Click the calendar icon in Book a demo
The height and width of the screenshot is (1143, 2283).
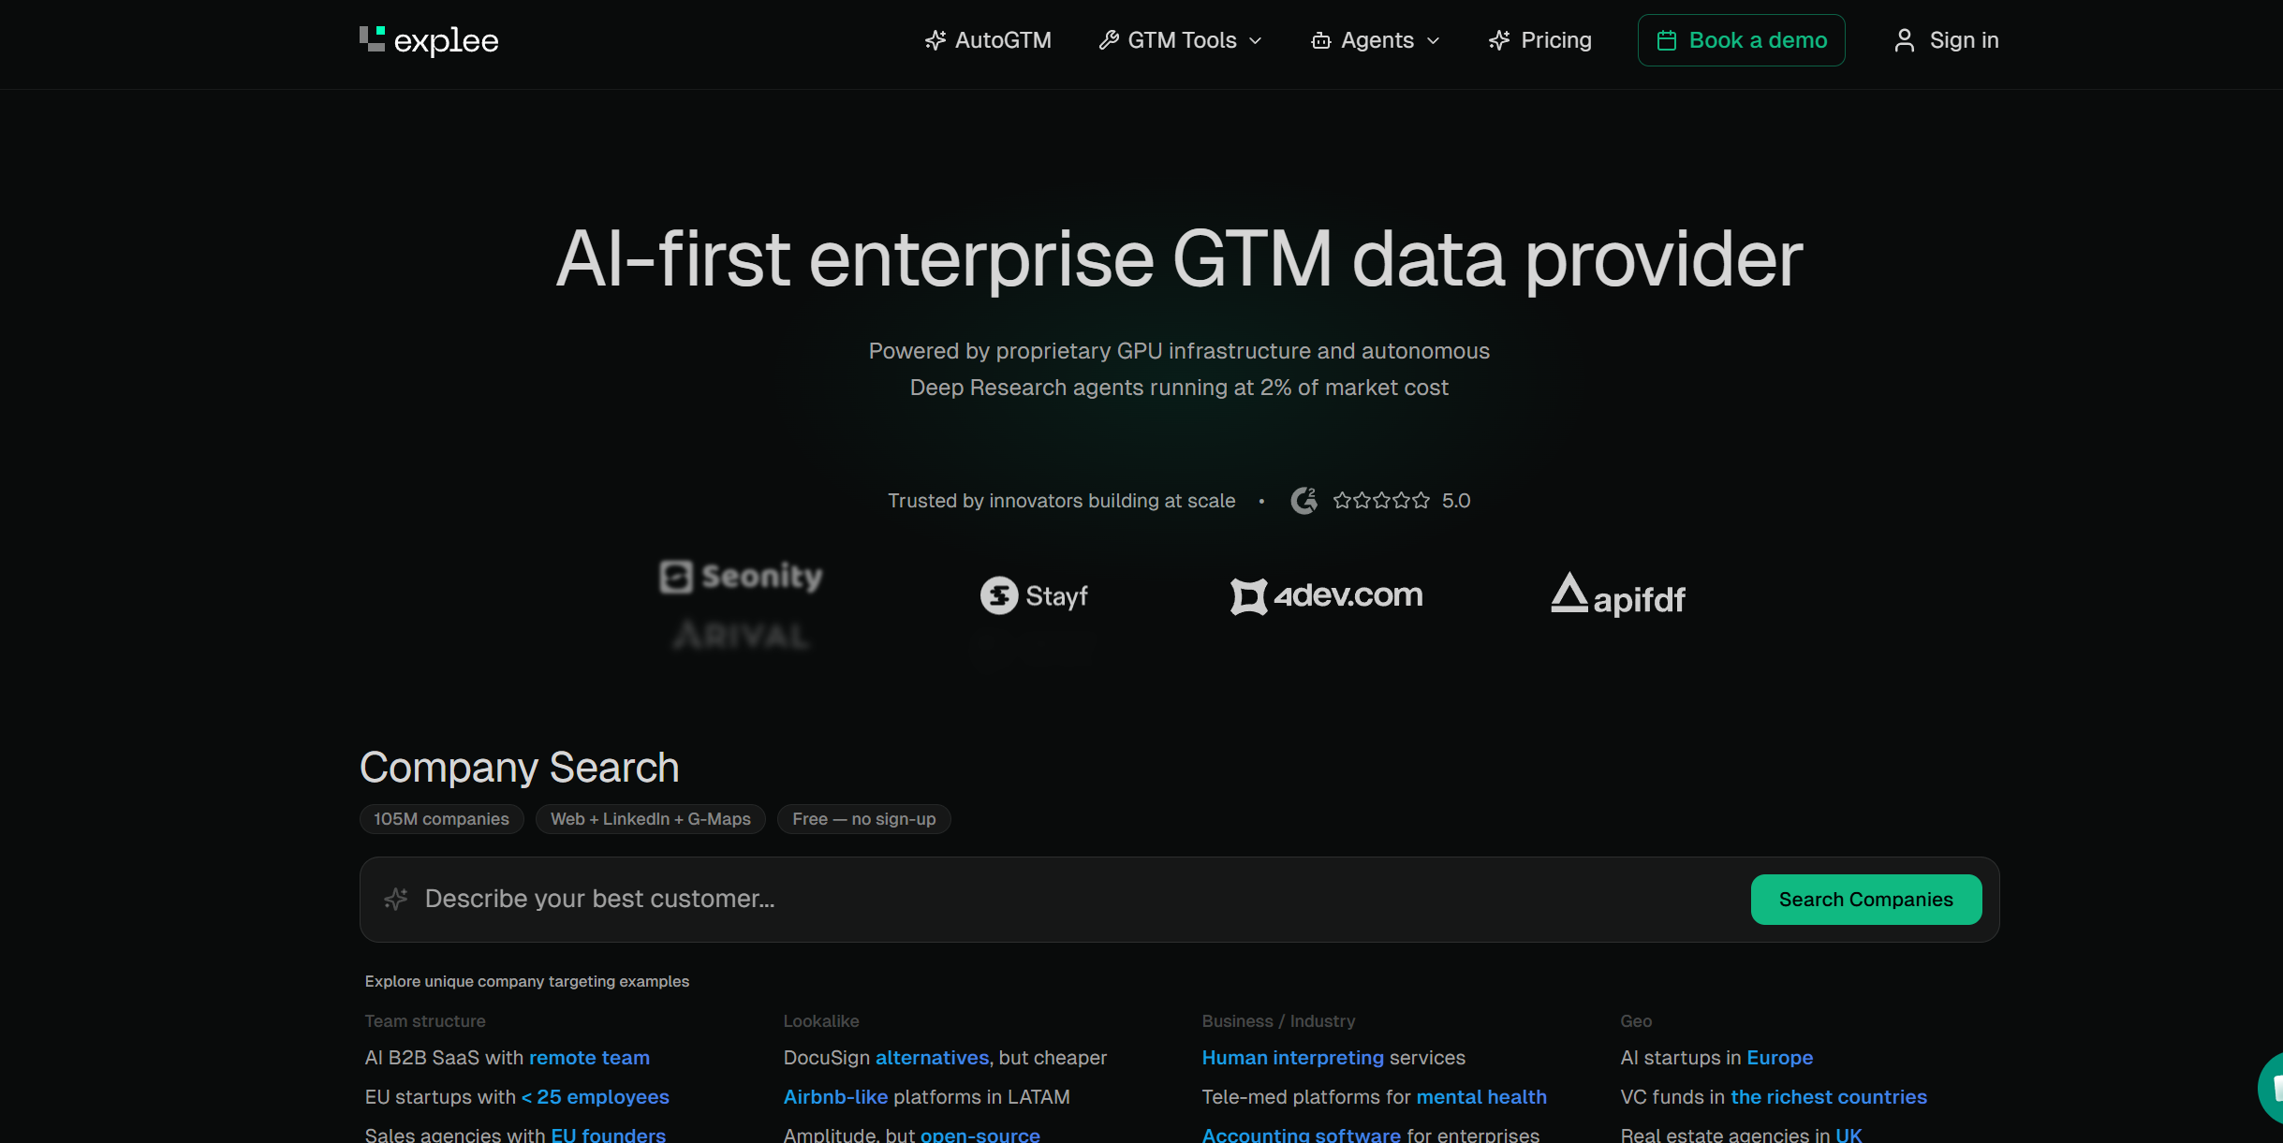pyautogui.click(x=1667, y=40)
